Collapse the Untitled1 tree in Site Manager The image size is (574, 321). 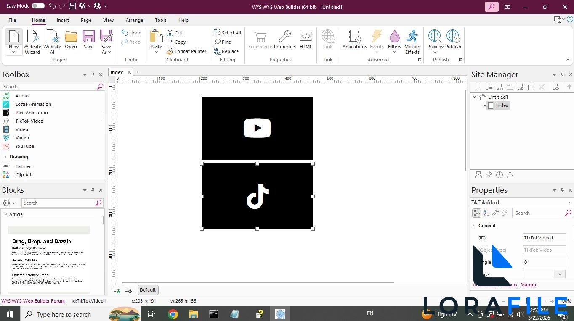tap(474, 97)
